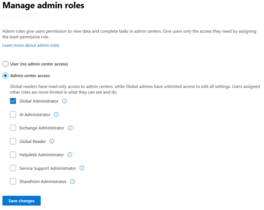Open info icon for AI Administrator
Image resolution: width=264 pixels, height=210 pixels.
click(56, 114)
